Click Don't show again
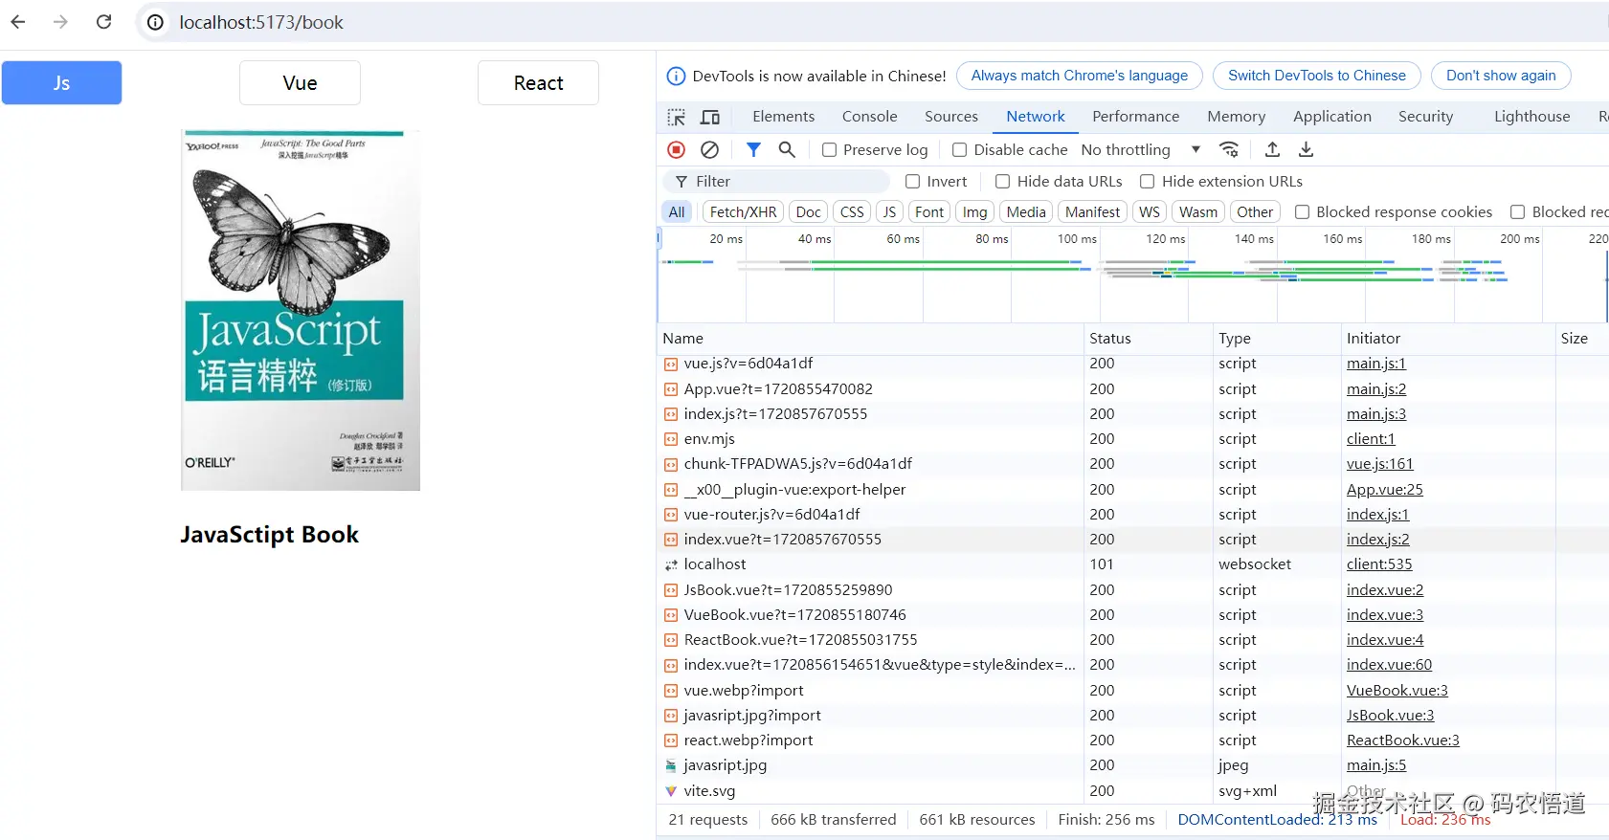 [x=1501, y=76]
